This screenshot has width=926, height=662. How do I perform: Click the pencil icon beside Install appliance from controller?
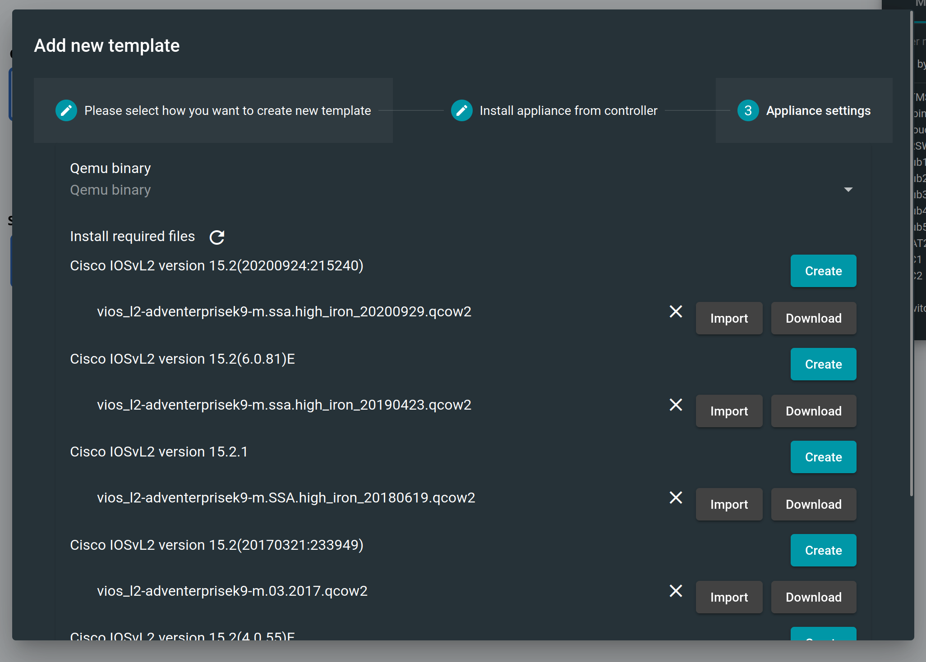(461, 110)
